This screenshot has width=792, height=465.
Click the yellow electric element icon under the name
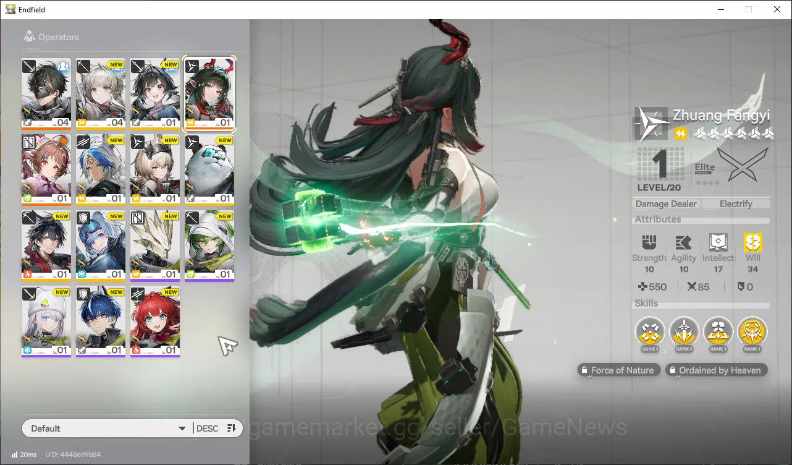(680, 134)
